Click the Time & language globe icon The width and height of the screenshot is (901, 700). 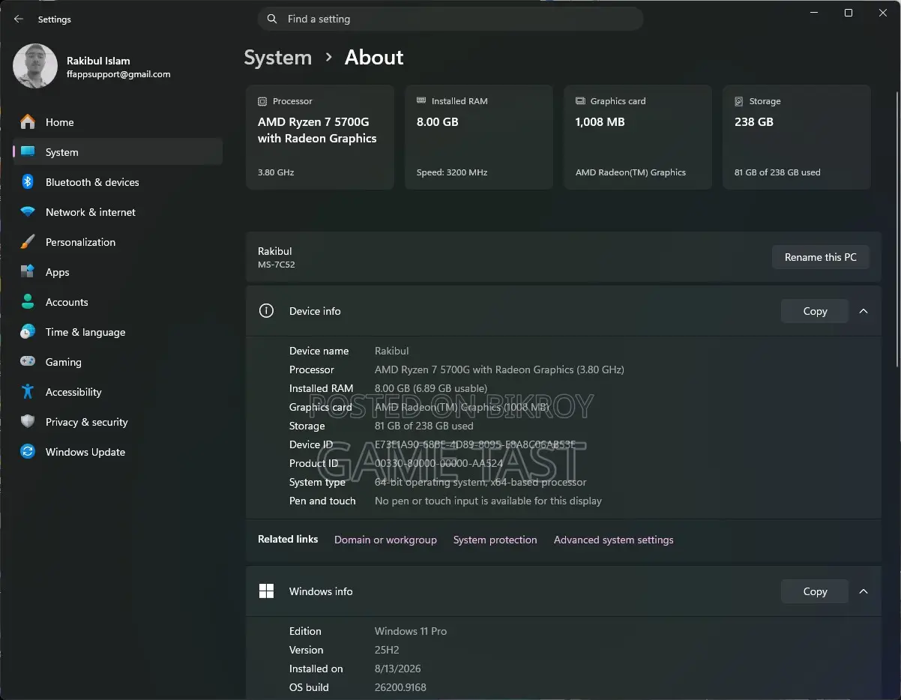point(28,332)
